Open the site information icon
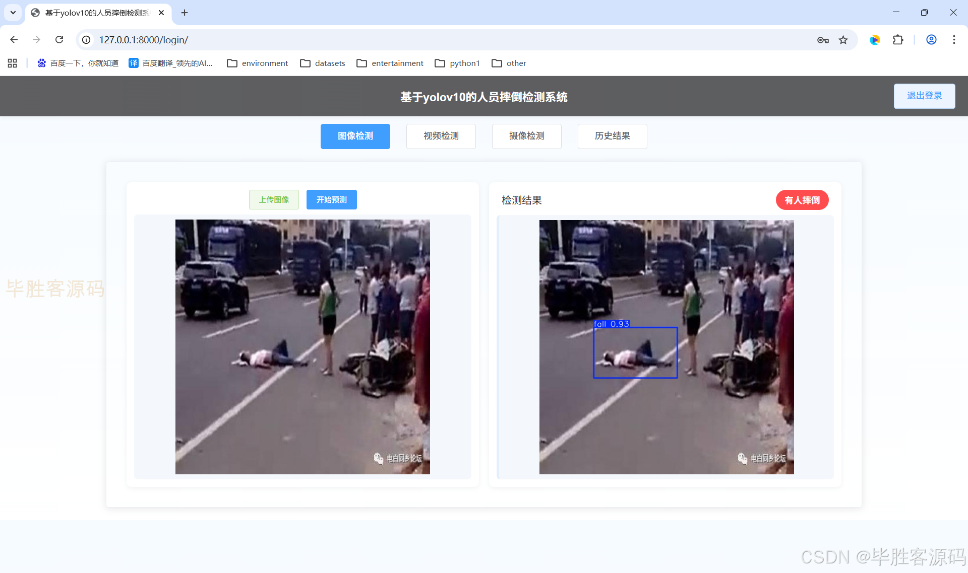Viewport: 968px width, 573px height. (x=87, y=40)
